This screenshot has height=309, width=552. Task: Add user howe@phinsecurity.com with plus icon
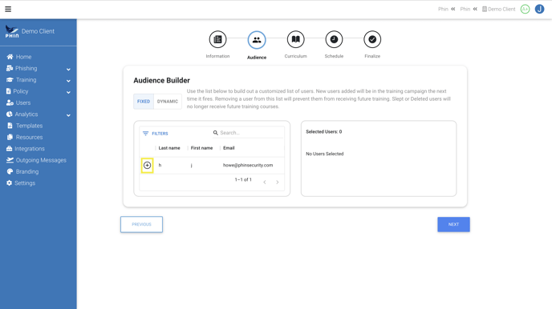(x=147, y=166)
